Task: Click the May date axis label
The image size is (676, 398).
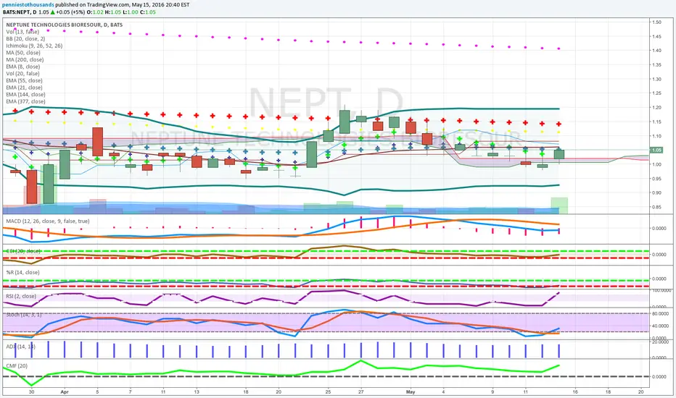Action: 411,392
